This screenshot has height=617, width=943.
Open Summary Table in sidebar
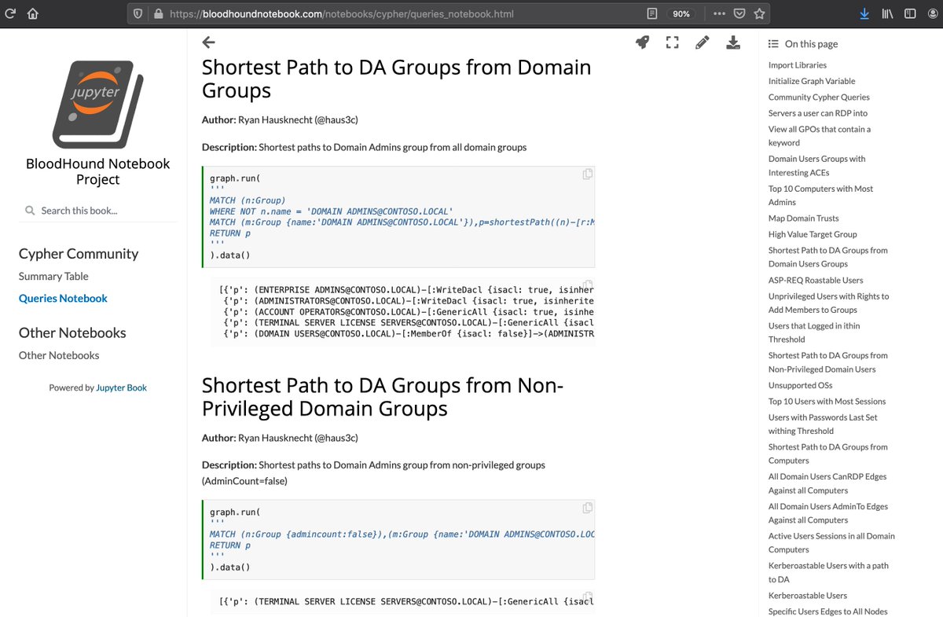(x=53, y=277)
